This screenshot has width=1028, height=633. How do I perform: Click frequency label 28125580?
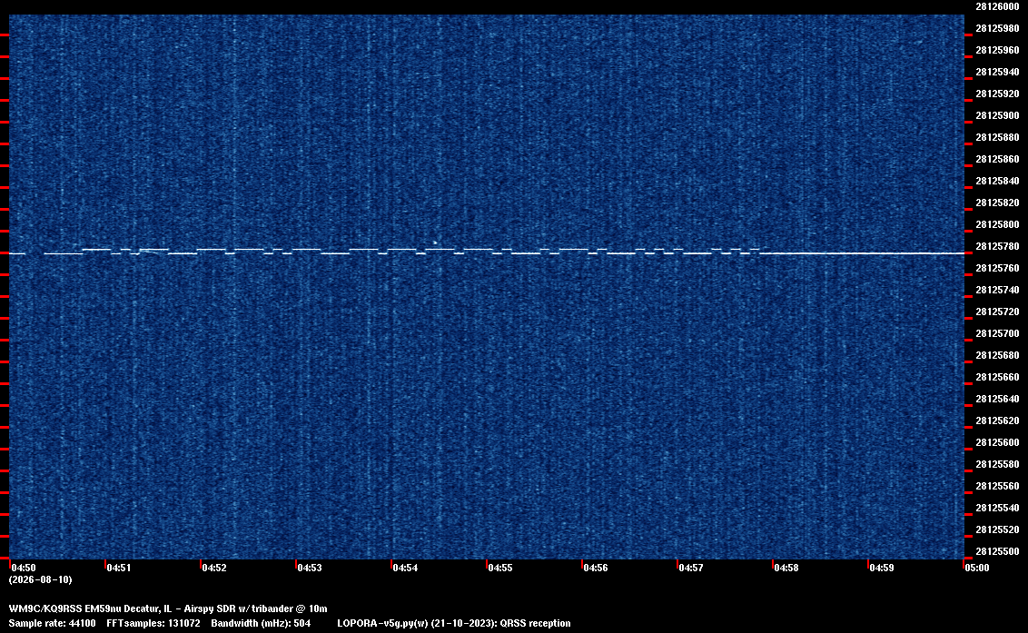click(997, 464)
